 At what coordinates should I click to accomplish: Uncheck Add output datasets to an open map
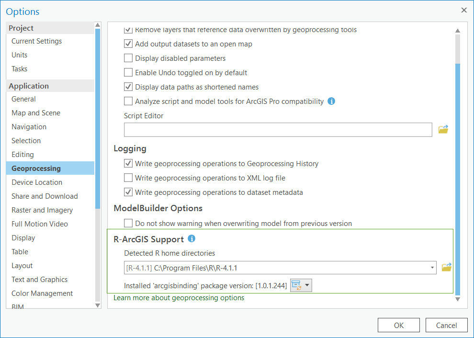click(128, 44)
